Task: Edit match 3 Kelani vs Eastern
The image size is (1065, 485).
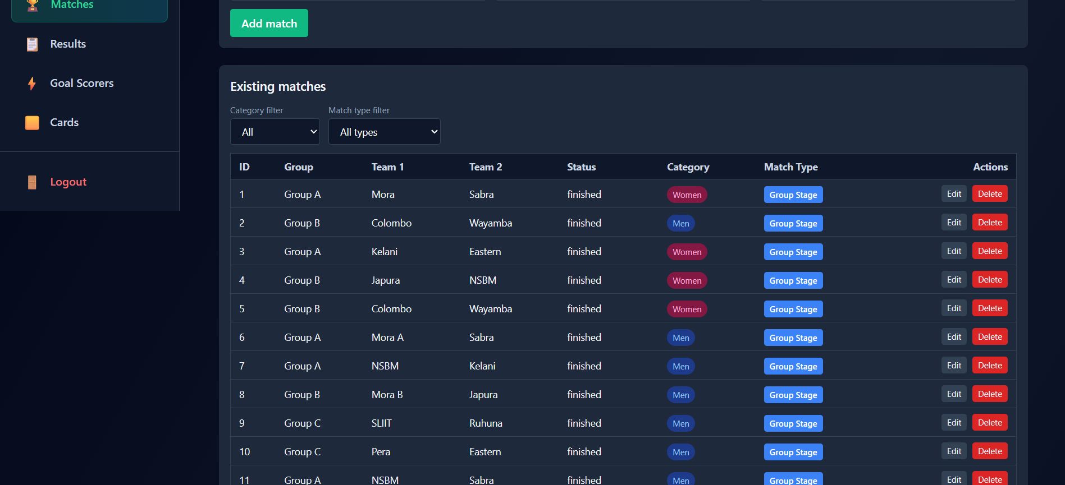Action: tap(954, 251)
